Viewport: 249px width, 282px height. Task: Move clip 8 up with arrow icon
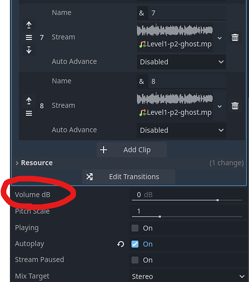pos(29,101)
